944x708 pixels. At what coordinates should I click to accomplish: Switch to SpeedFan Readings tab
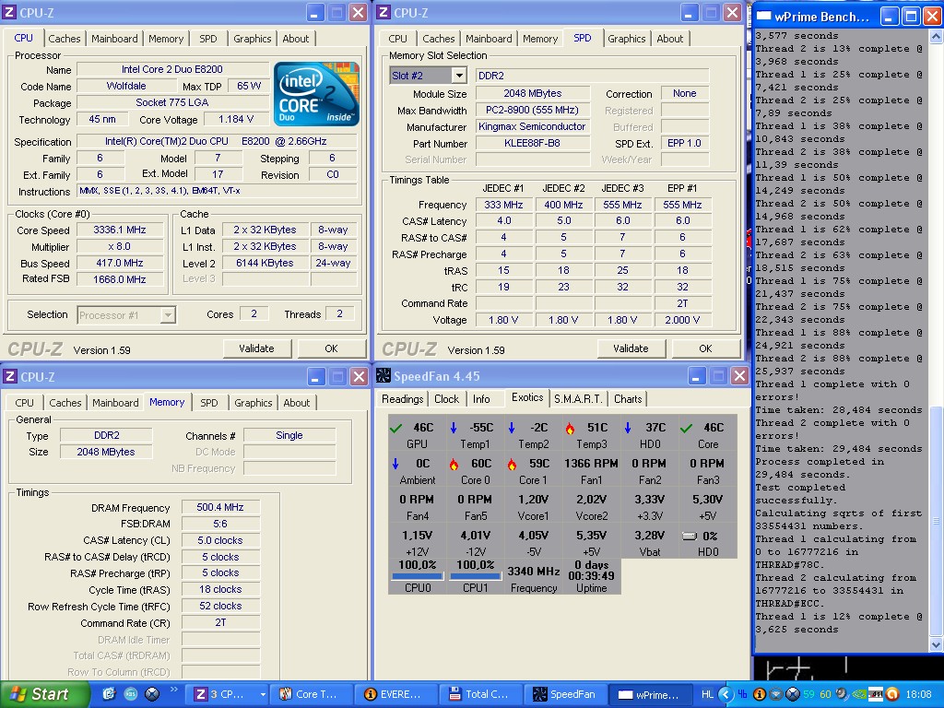[x=402, y=398]
